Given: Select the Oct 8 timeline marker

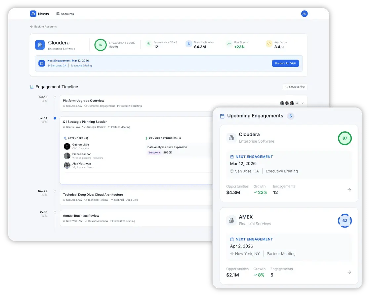Looking at the screenshot, I should [55, 212].
